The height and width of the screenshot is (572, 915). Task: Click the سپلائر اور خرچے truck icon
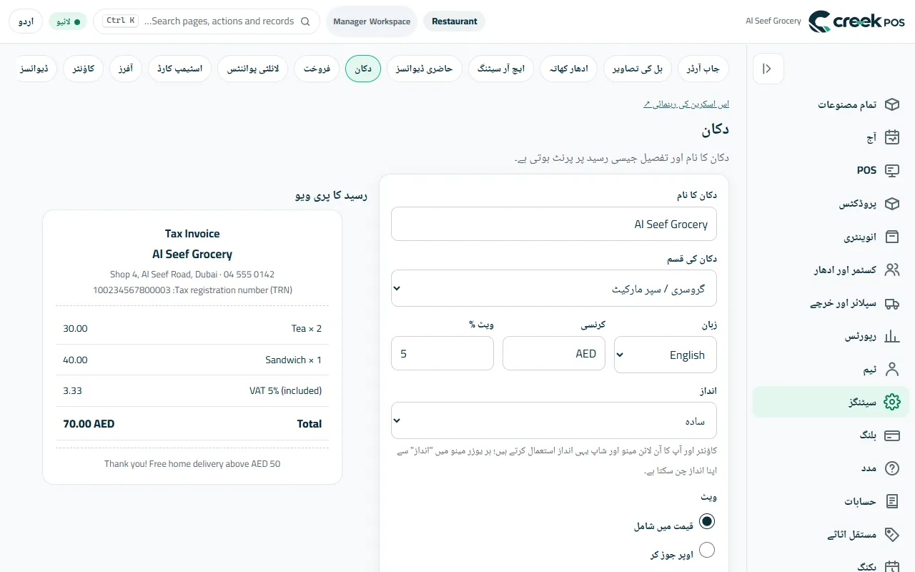[891, 303]
